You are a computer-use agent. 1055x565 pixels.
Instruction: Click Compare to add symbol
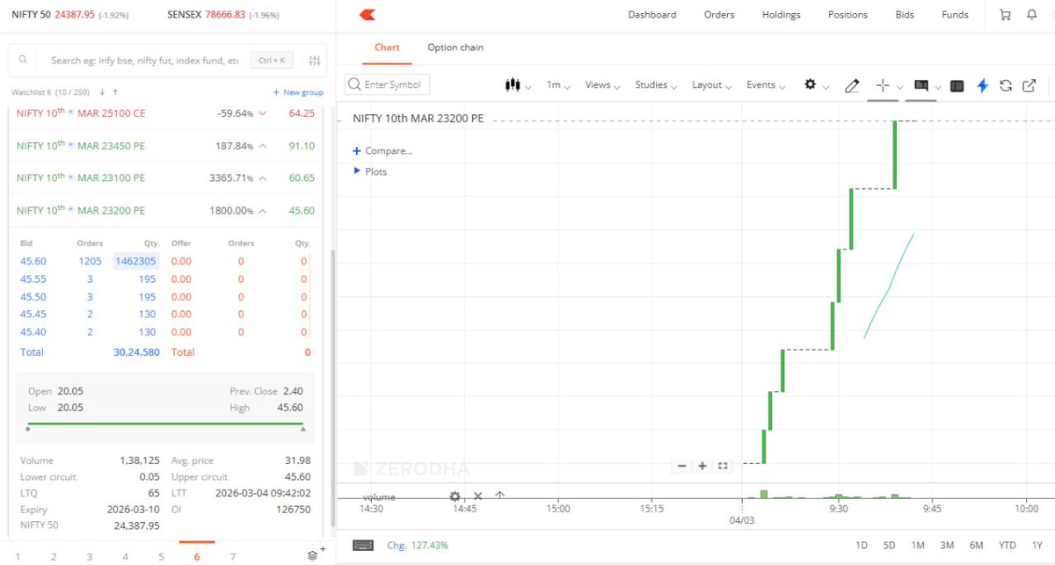pos(382,151)
